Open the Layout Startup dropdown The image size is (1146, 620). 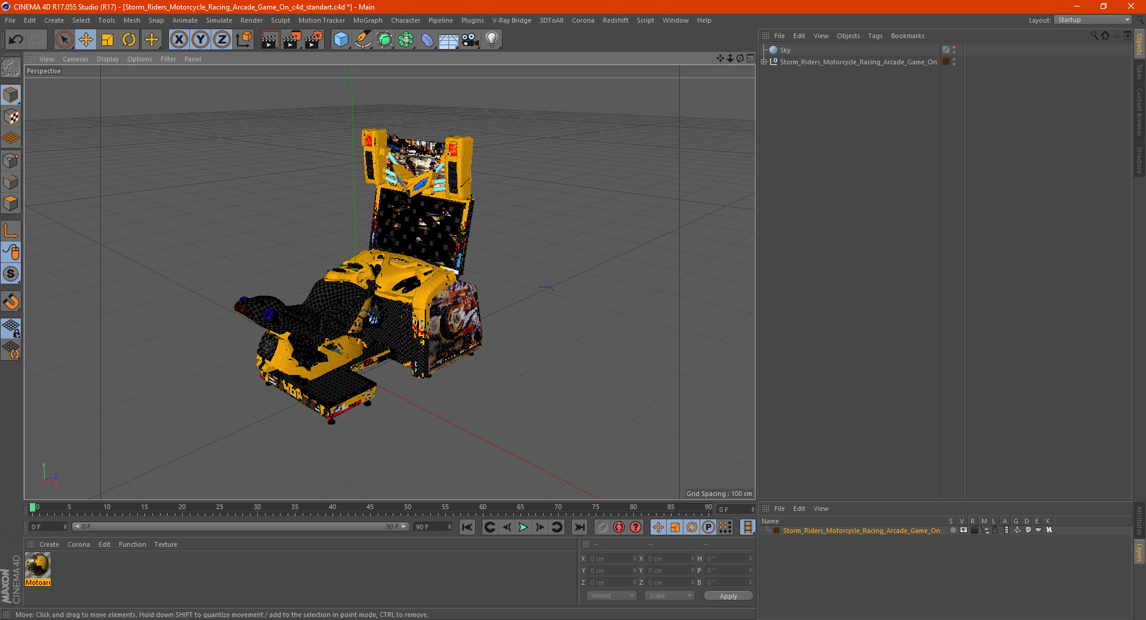(1093, 20)
